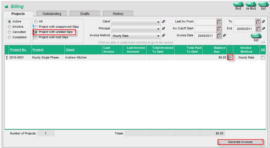Viewport: 270px width, 148px height.
Task: Clear the Invoice Method eraser icon
Action: [x=164, y=35]
